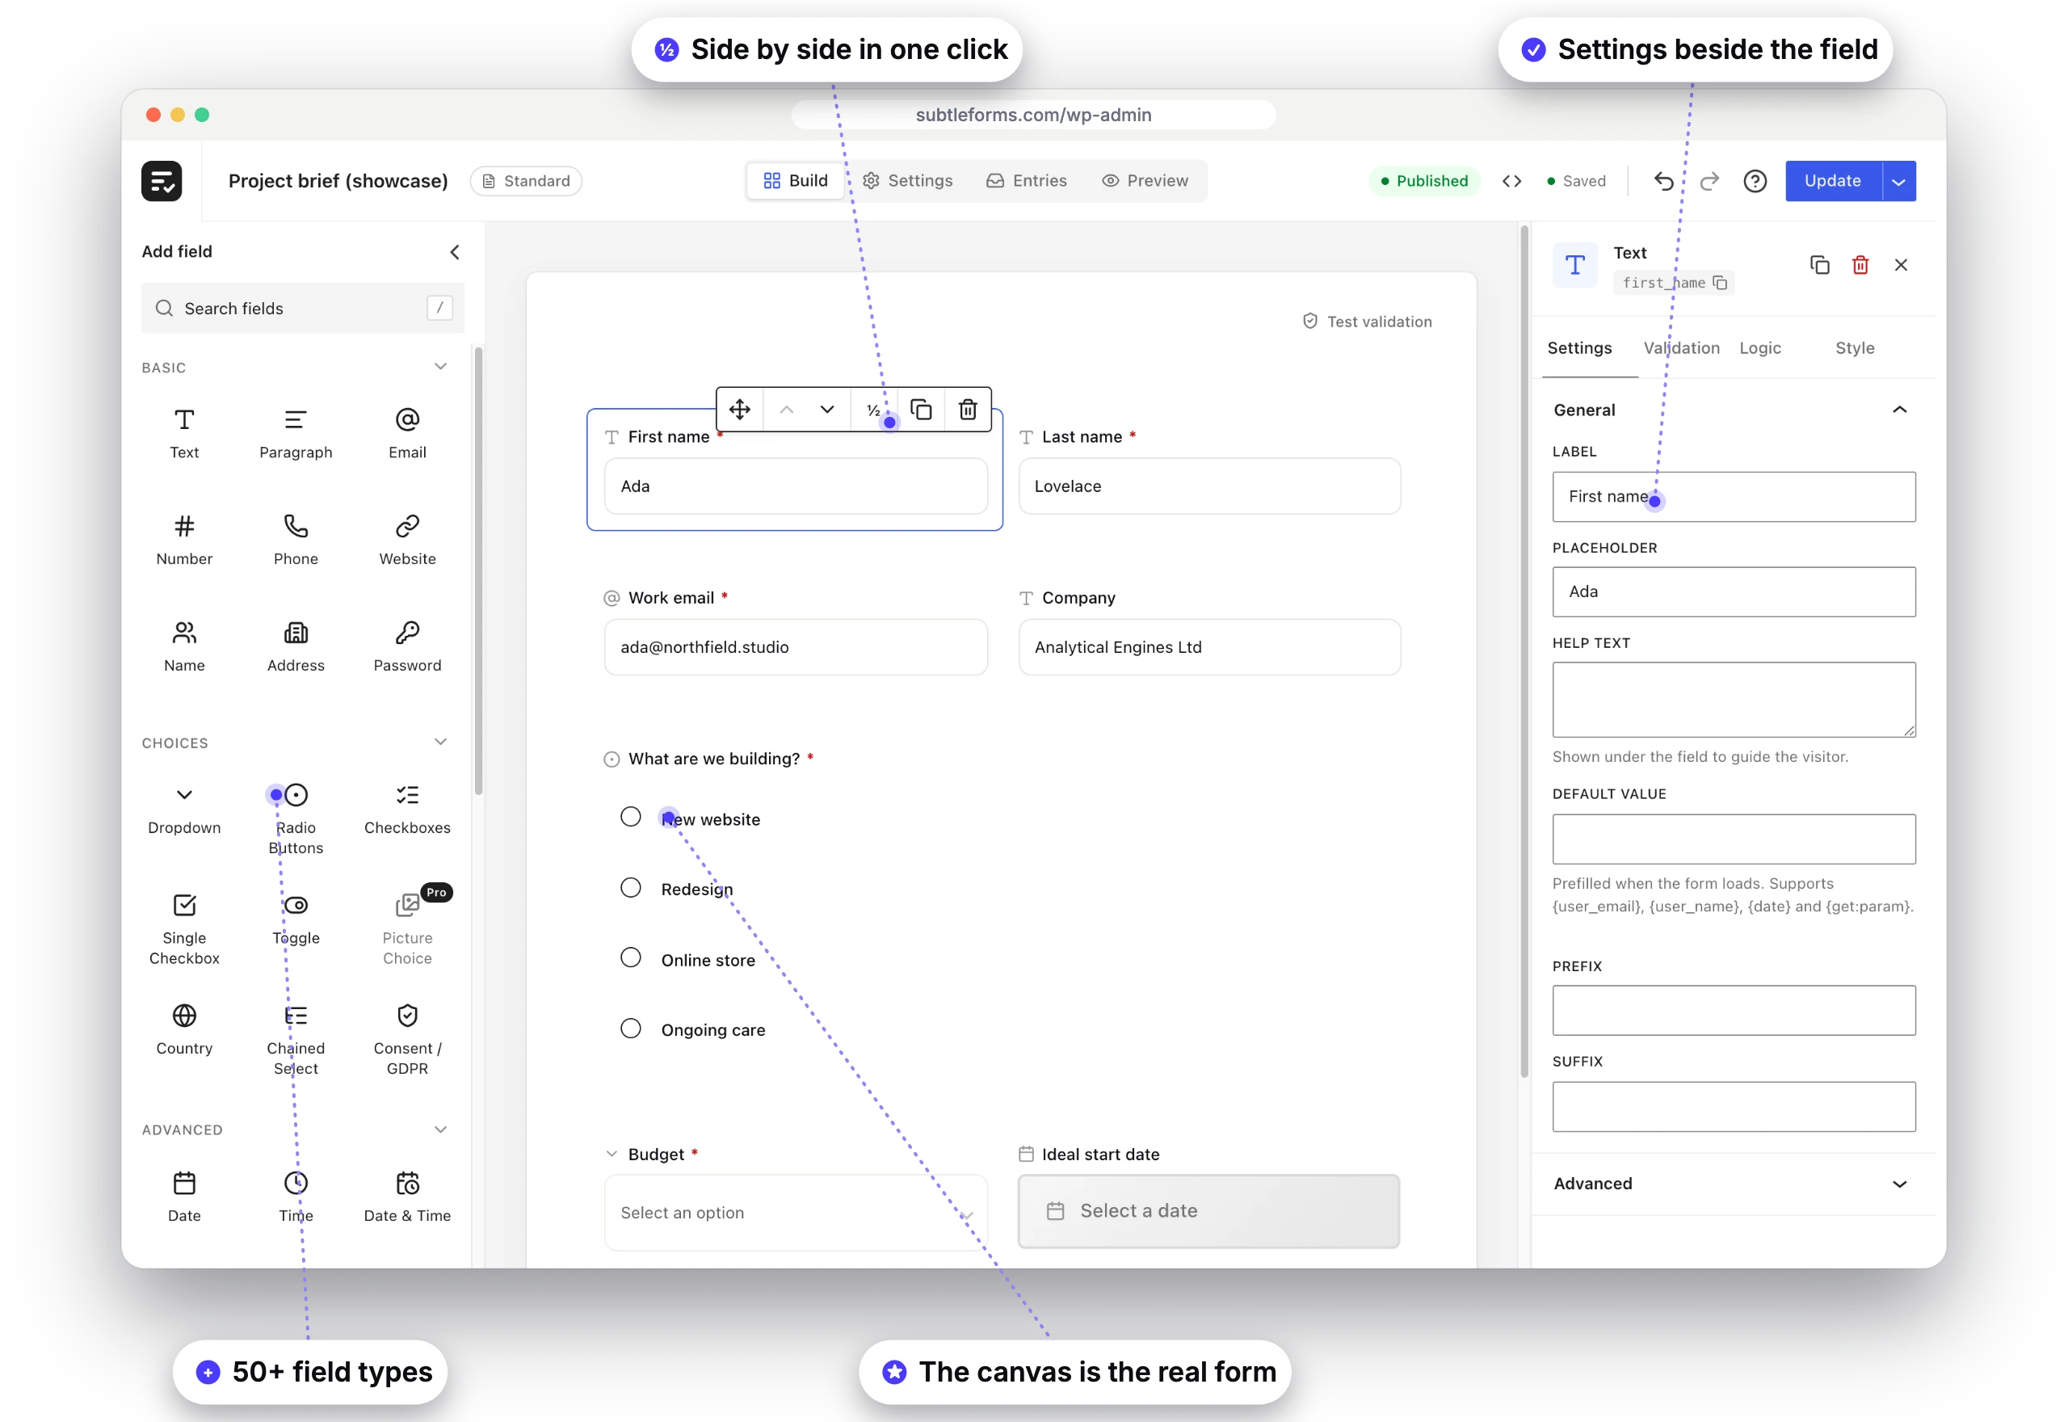Add an Email field from Basic
Viewport: 2068px width, 1422px height.
407,433
